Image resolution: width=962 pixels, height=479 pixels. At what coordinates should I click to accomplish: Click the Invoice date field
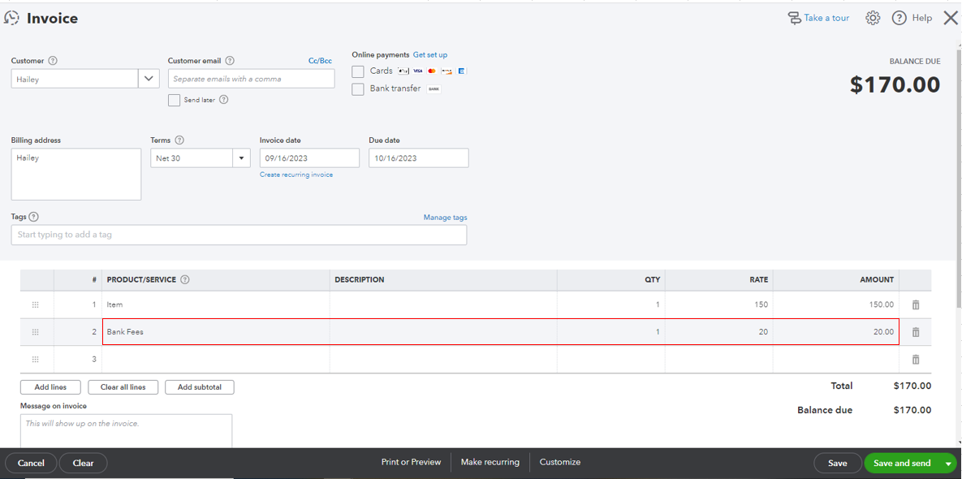coord(308,158)
